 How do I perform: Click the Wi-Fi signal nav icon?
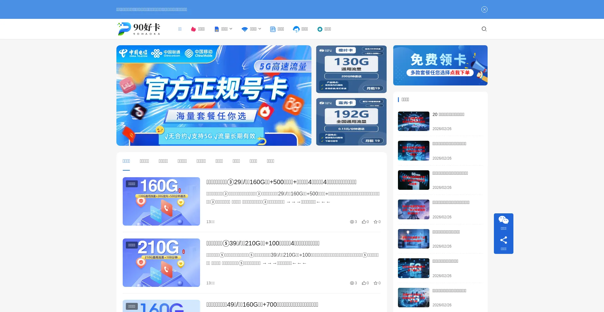[244, 29]
